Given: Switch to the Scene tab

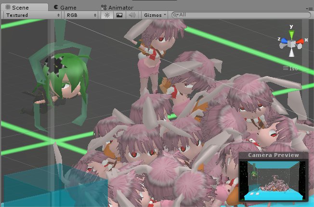Looking at the screenshot, I should pos(25,7).
